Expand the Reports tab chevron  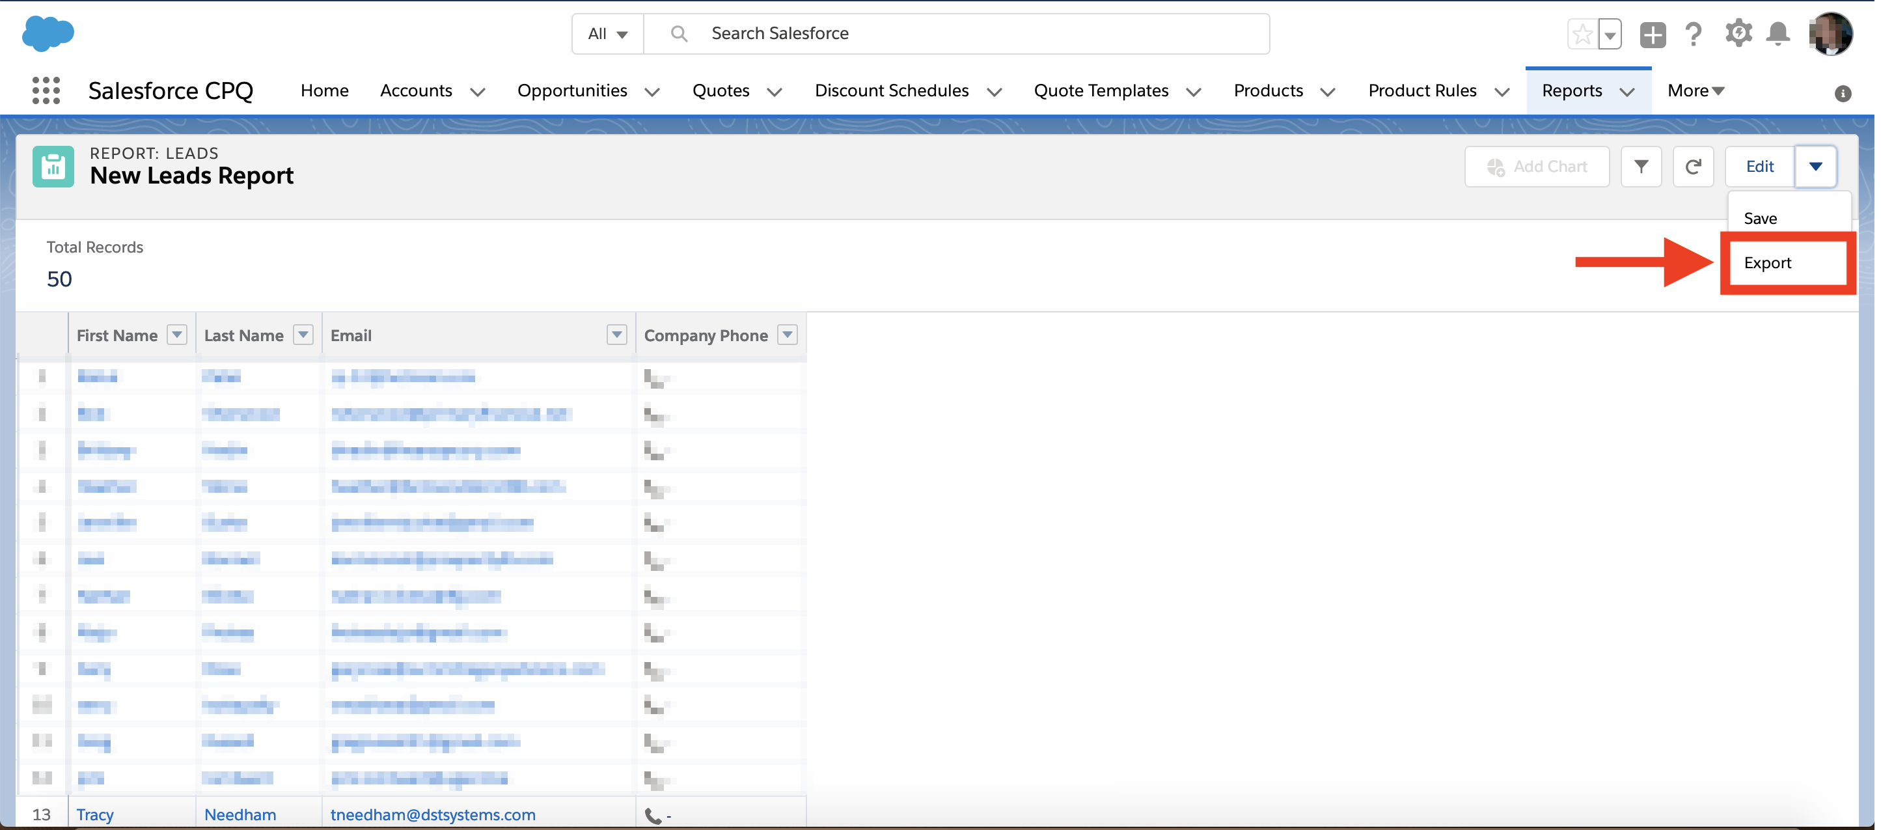coord(1627,92)
